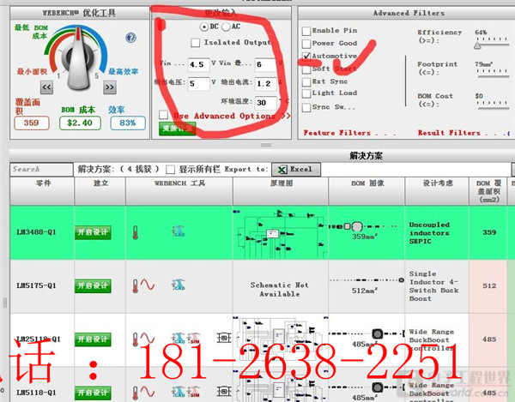Expand Use Advanced Options >> link
This screenshot has height=402, width=515.
[232, 116]
